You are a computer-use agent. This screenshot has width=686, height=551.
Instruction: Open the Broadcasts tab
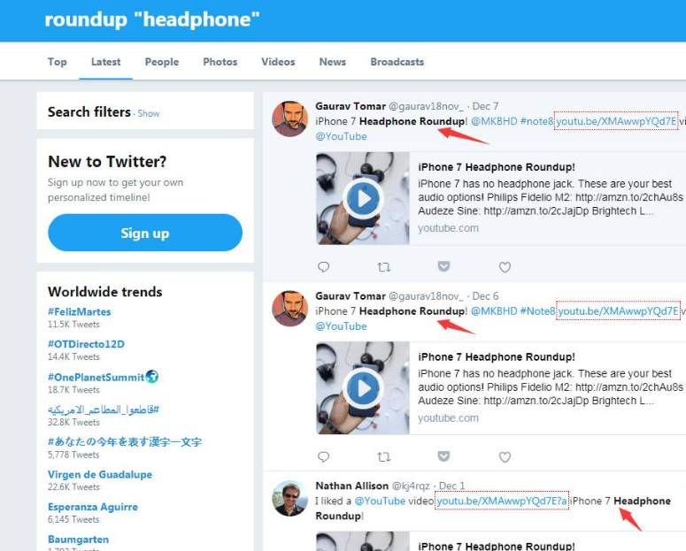point(397,62)
